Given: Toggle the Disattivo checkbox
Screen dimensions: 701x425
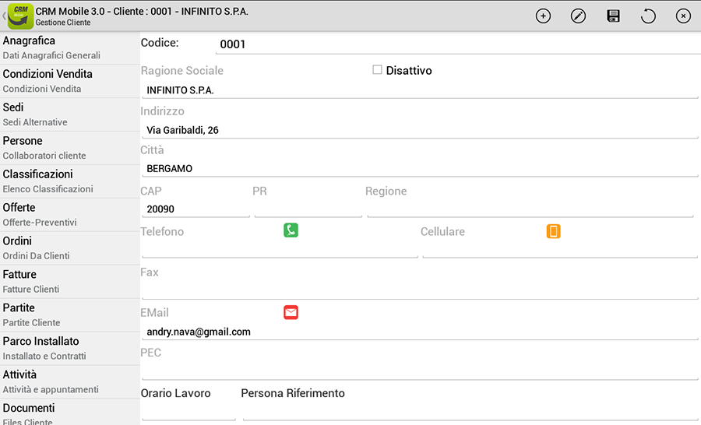Looking at the screenshot, I should [377, 70].
